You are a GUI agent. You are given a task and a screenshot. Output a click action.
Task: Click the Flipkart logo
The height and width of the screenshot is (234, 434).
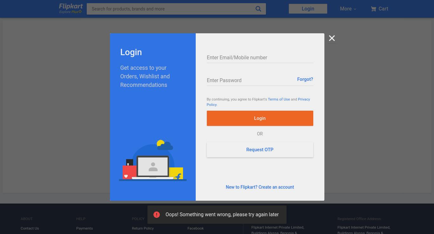(71, 6)
